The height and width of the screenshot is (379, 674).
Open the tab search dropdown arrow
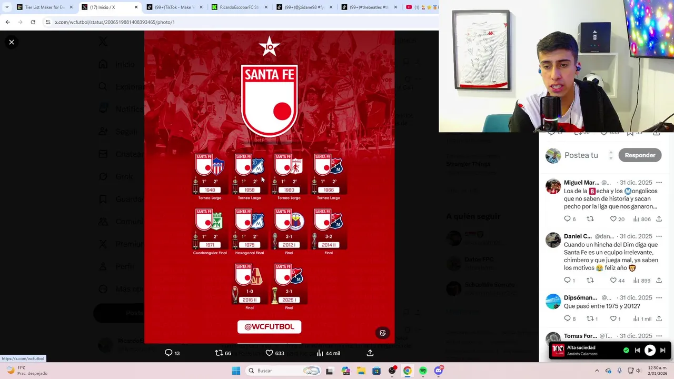pyautogui.click(x=7, y=7)
